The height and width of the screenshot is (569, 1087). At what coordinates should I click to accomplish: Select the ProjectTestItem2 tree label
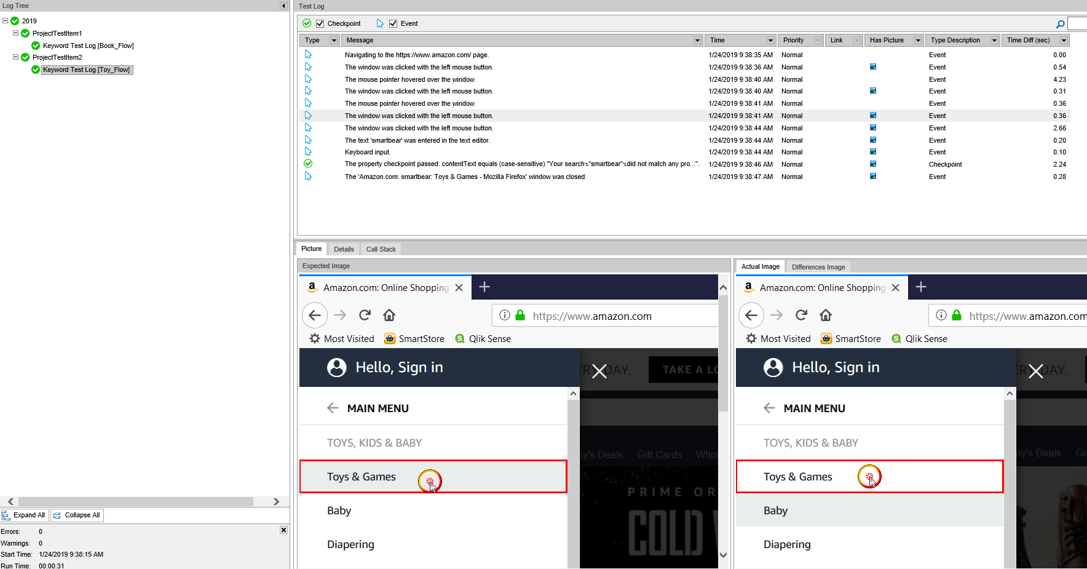[57, 57]
